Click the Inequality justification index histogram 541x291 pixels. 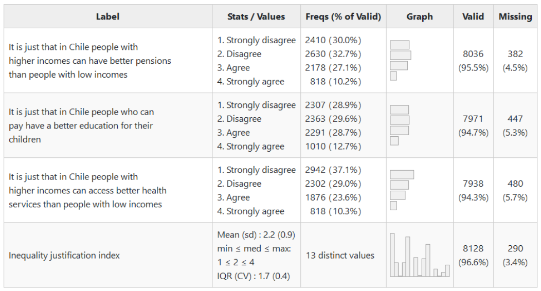tap(420, 256)
